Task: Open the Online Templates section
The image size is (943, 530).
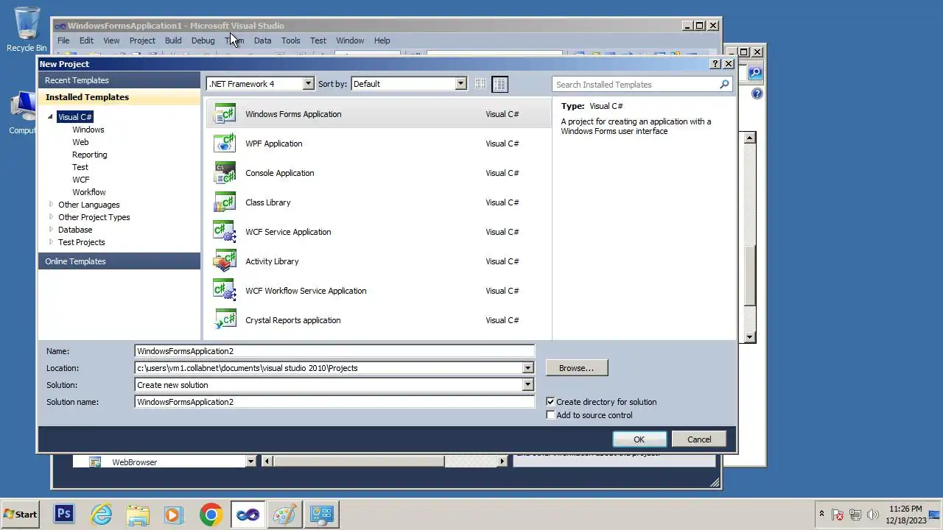Action: coord(119,261)
